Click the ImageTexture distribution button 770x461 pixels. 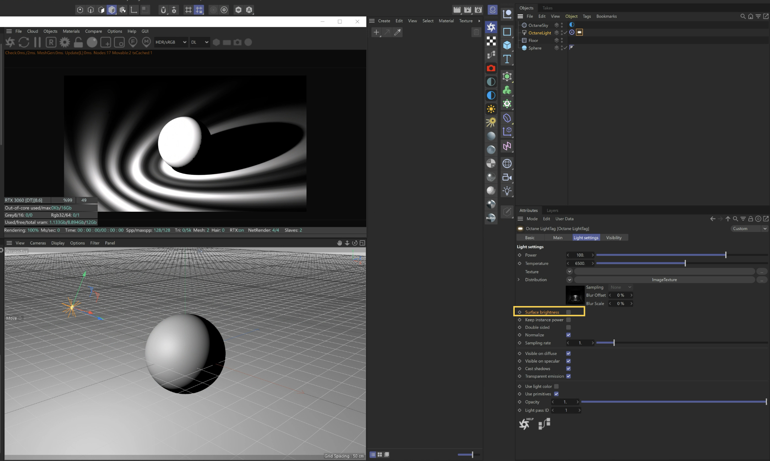tap(664, 280)
